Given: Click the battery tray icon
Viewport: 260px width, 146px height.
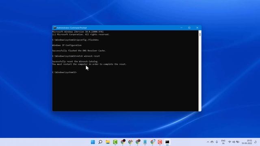Looking at the screenshot, I should point(238,142).
